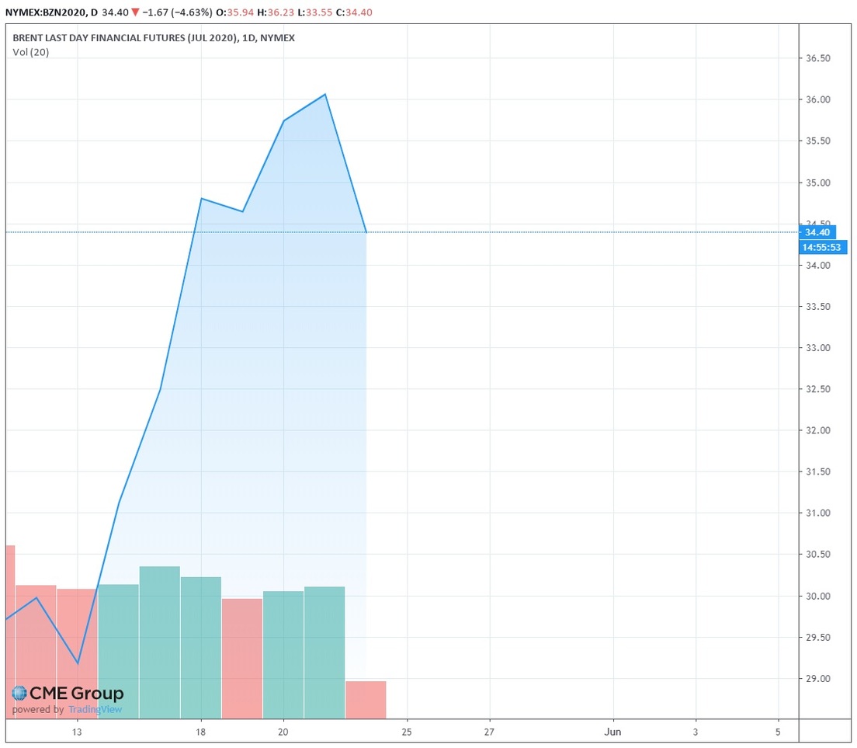Screen dimensions: 857x748
Task: Click the 14:55:53 countdown timer label
Action: pyautogui.click(x=823, y=248)
